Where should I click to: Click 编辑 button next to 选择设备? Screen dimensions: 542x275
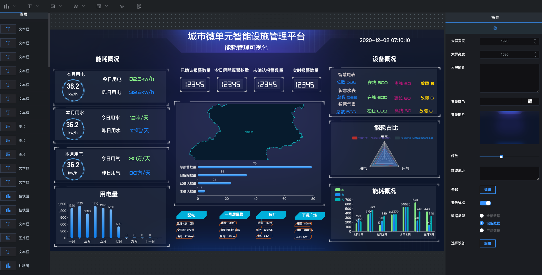tap(487, 243)
